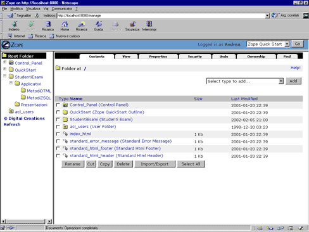Open the Ownership tab
This screenshot has height=232, width=309.
tap(256, 56)
